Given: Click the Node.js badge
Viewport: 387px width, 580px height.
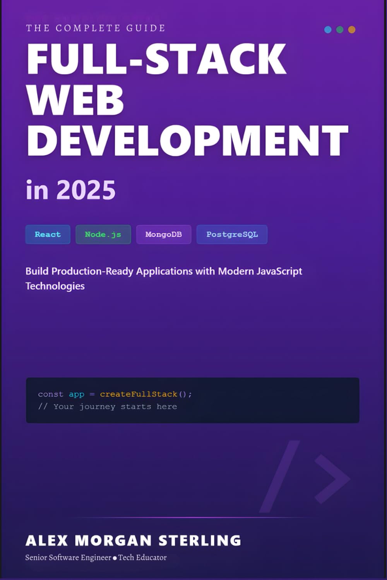Looking at the screenshot, I should (103, 234).
